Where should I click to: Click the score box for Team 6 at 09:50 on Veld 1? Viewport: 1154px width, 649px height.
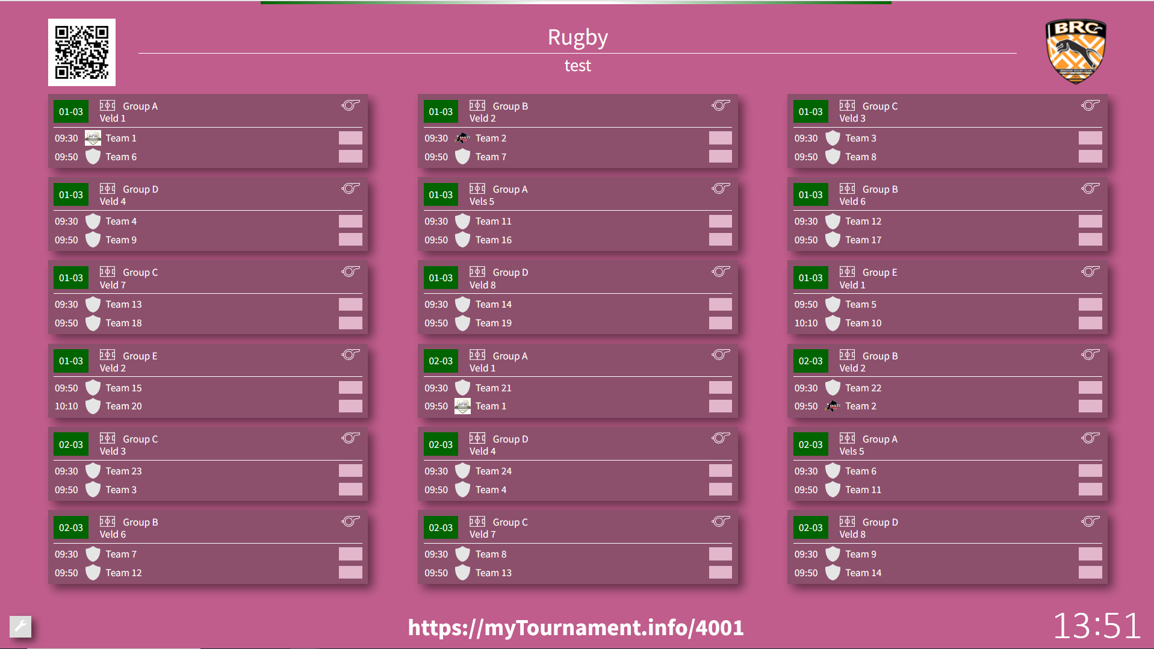click(x=350, y=157)
